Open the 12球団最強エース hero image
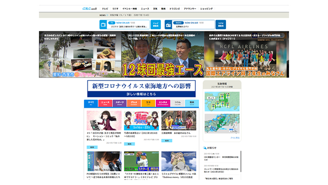Viewport: 328px width, 185px height. point(163,54)
